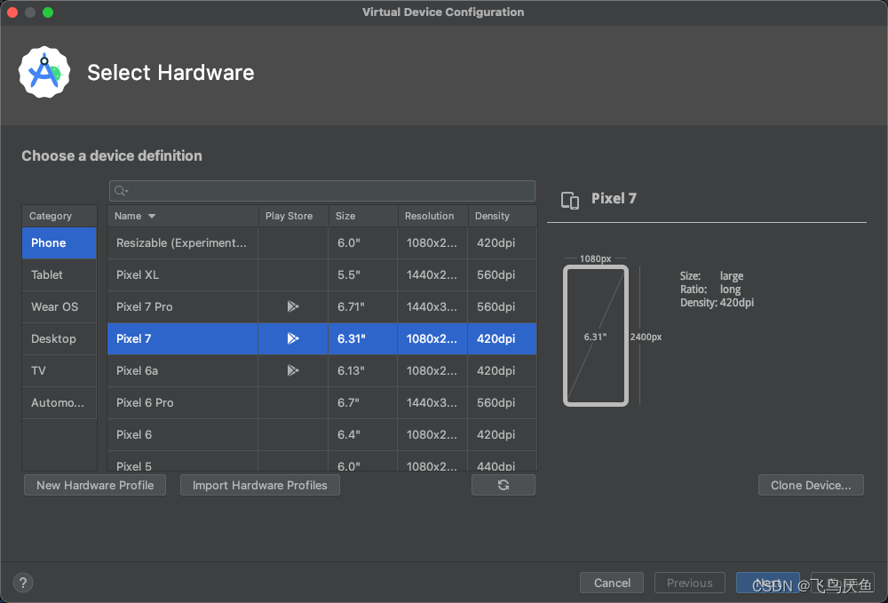The height and width of the screenshot is (603, 888).
Task: Click Import Hardware Profiles button
Action: coord(260,485)
